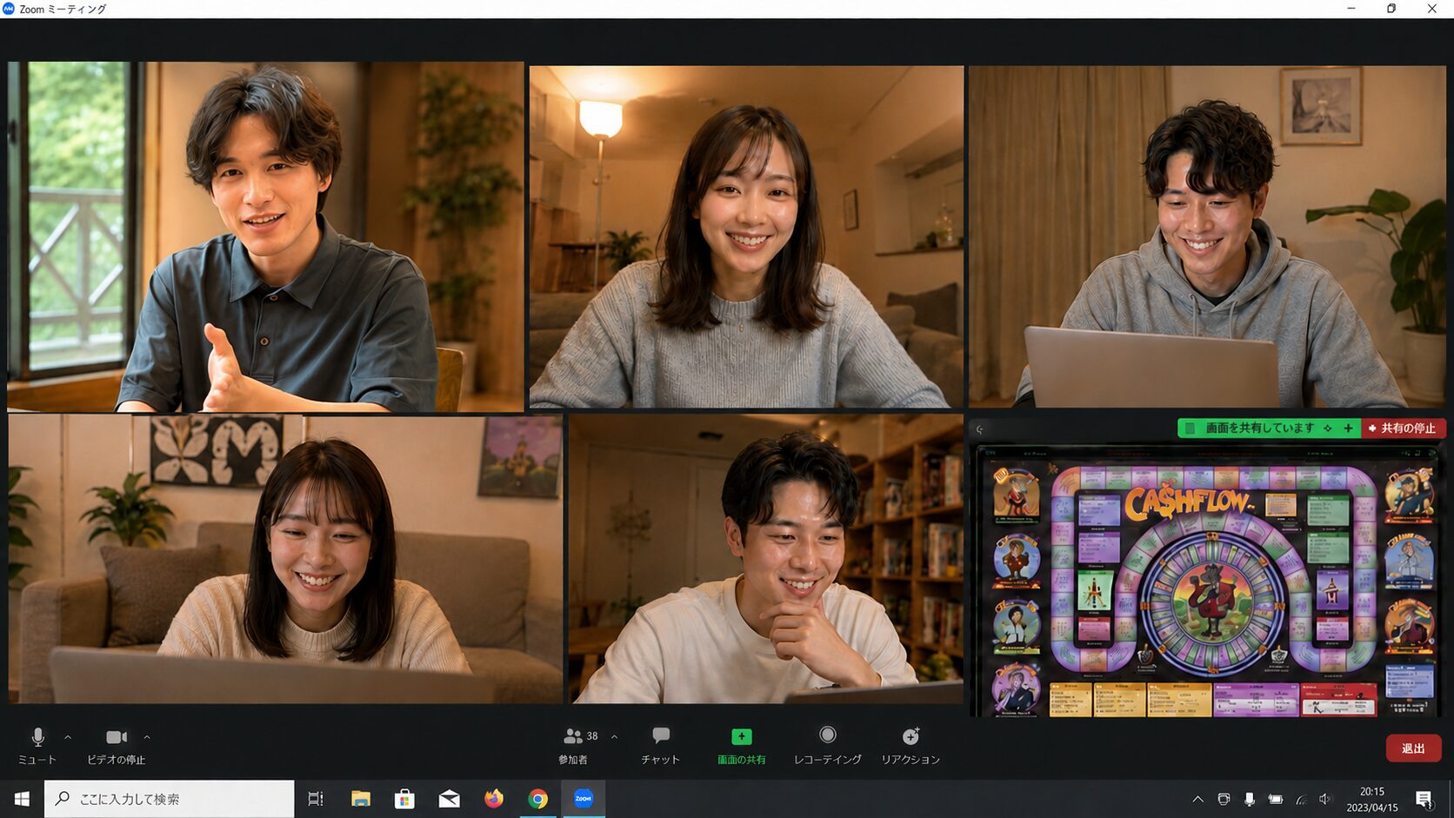Open the notification action center
Image resolution: width=1454 pixels, height=818 pixels.
[1424, 799]
